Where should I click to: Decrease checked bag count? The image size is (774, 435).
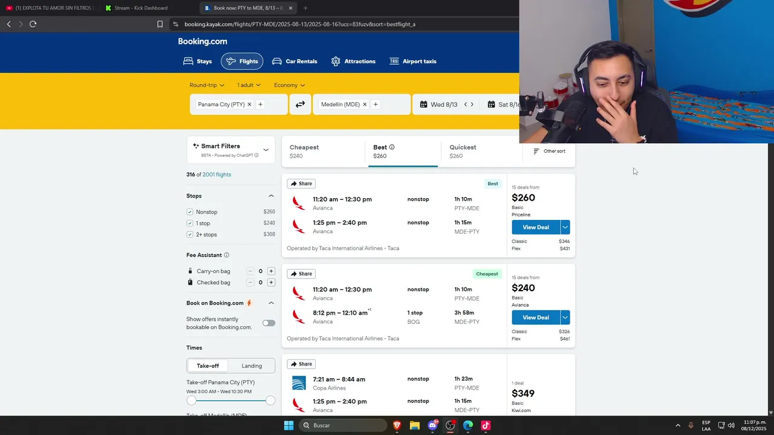250,282
